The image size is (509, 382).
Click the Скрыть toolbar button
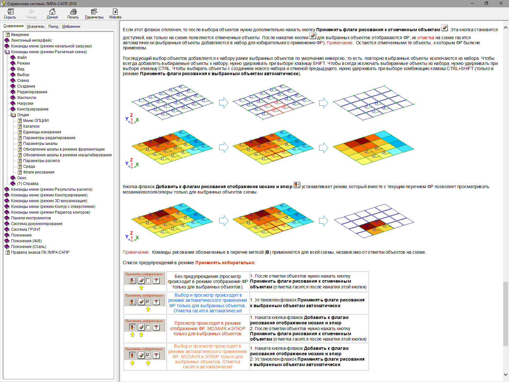point(10,14)
